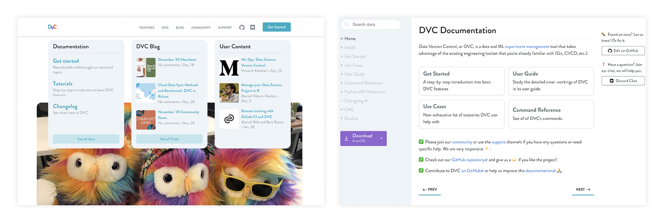Click the Discord Chat button
Viewport: 664px width, 223px height.
tap(623, 81)
